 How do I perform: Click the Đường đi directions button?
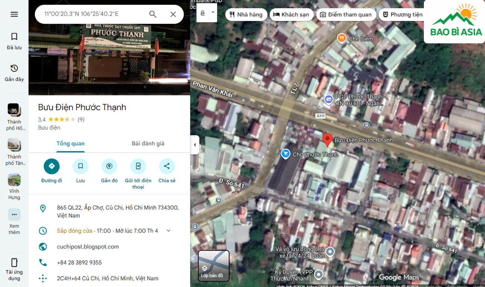pos(51,166)
